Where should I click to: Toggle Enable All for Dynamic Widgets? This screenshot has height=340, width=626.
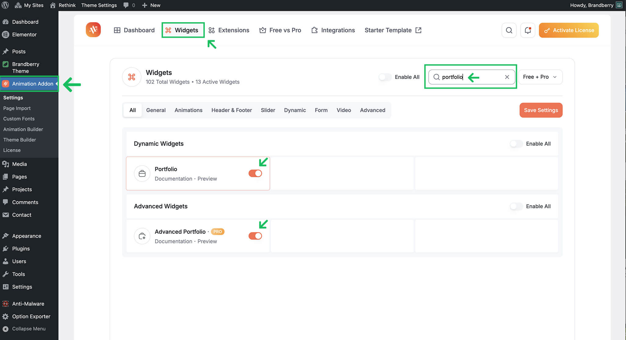click(x=516, y=144)
